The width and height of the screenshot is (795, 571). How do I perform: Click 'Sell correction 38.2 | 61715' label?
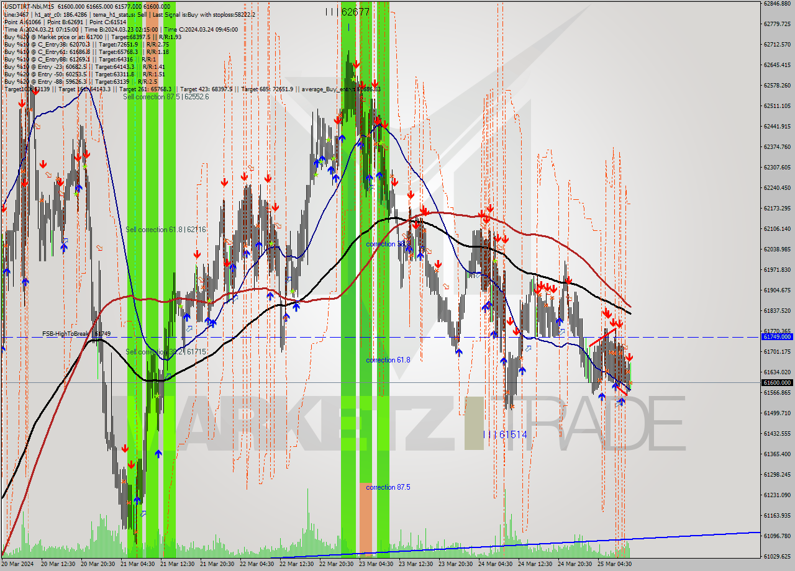point(165,352)
